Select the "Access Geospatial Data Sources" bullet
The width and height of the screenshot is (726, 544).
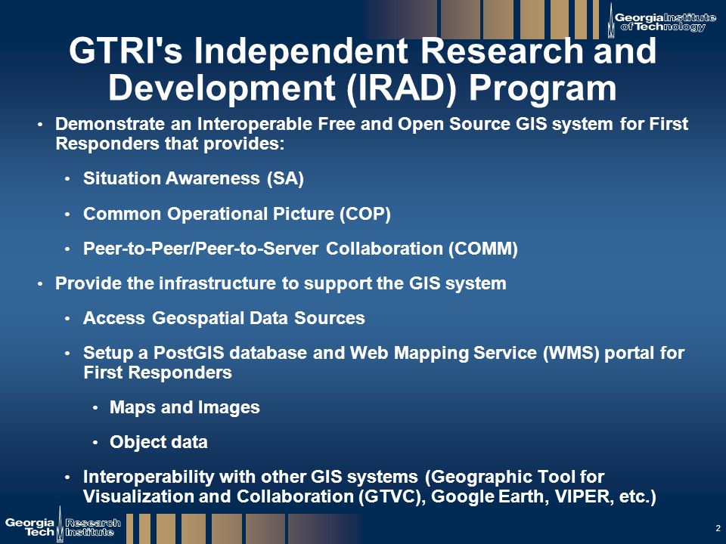pyautogui.click(x=224, y=318)
